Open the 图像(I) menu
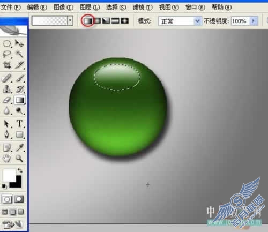The width and height of the screenshot is (268, 232). [63, 8]
